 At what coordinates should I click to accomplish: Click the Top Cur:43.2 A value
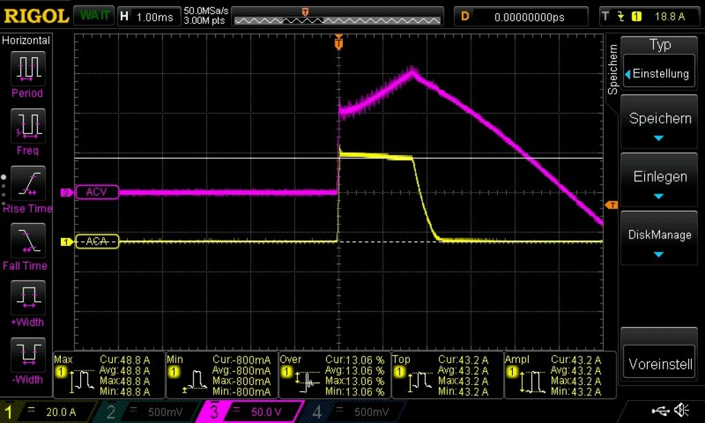point(463,360)
